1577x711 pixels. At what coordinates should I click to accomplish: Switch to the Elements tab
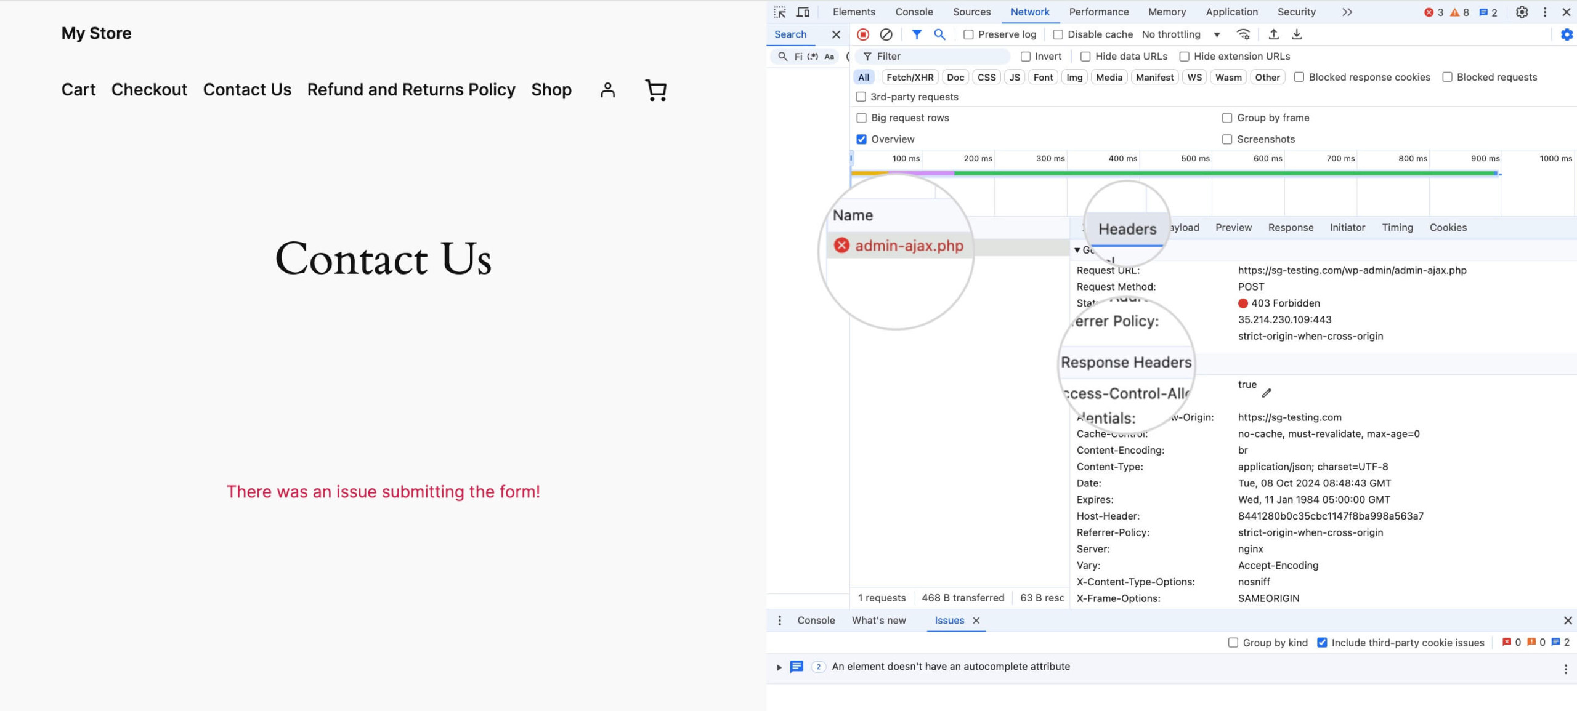854,12
